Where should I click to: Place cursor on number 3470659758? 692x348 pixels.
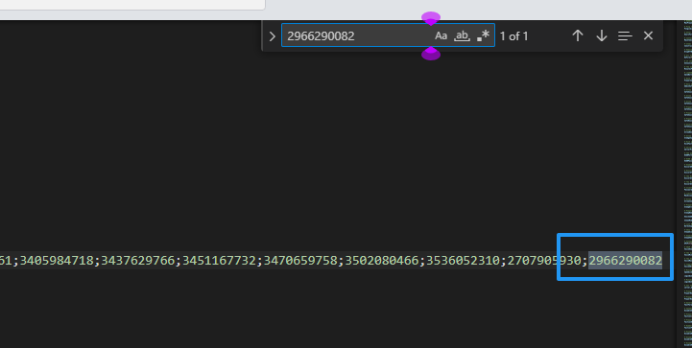coord(300,261)
